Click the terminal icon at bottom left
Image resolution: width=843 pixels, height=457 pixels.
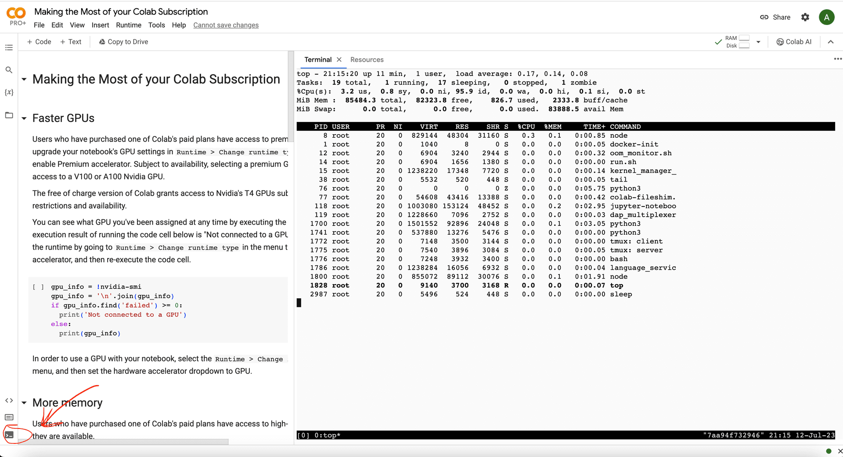click(x=9, y=435)
